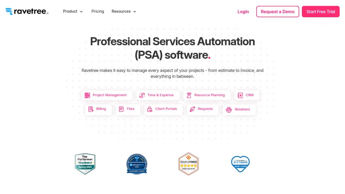The image size is (345, 194).
Task: Open the Retainers feature link
Action: (x=239, y=109)
